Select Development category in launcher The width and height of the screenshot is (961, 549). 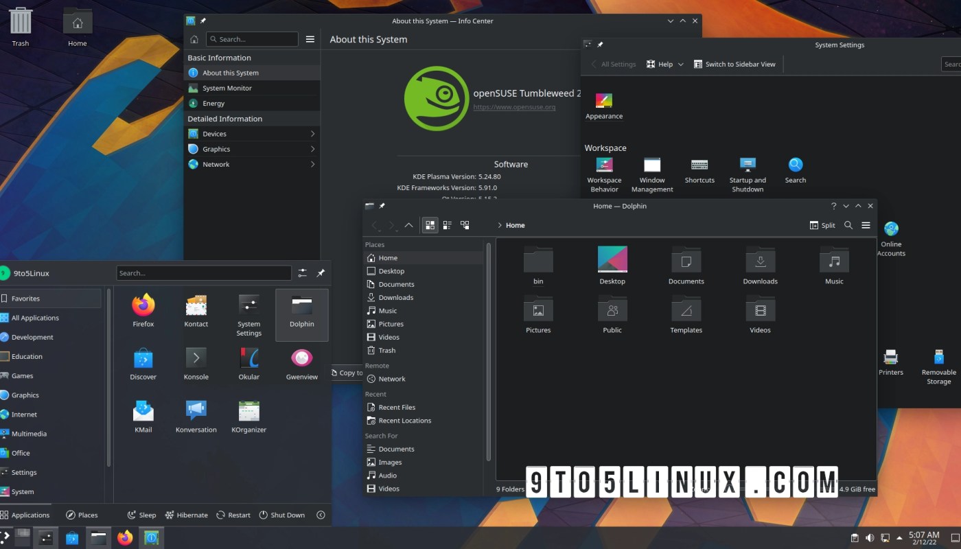point(51,337)
